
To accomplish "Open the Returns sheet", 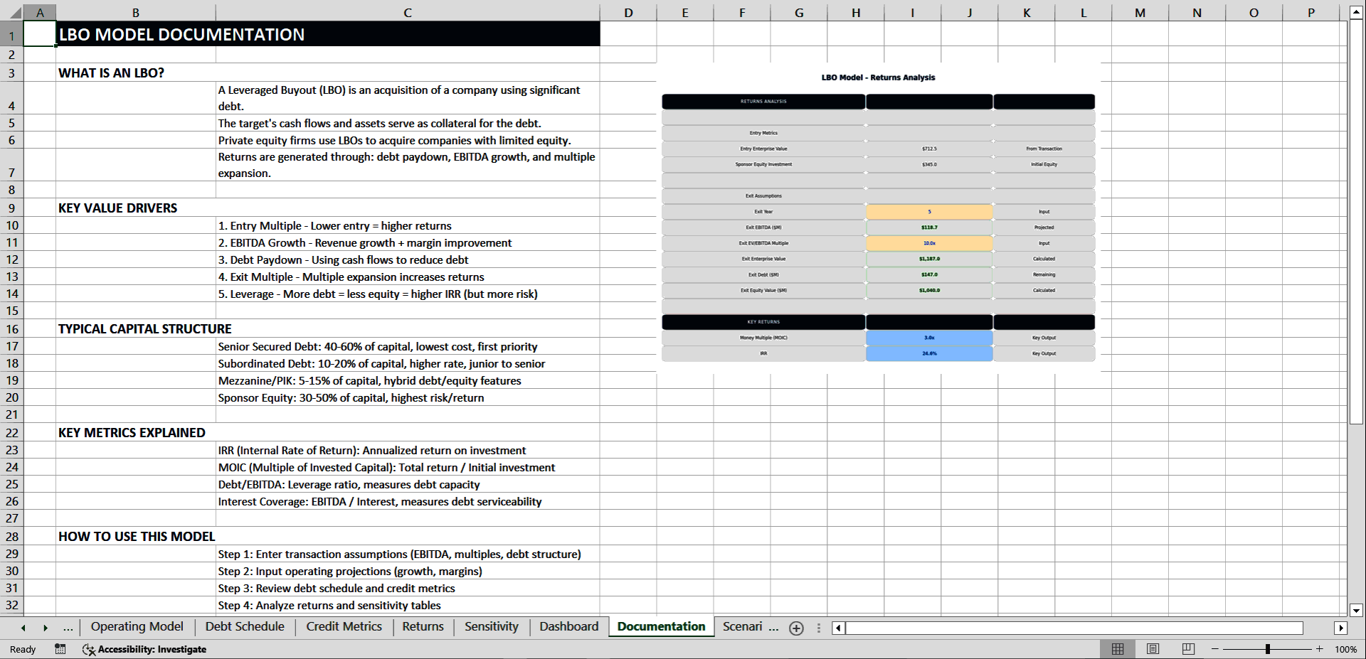I will pyautogui.click(x=423, y=626).
